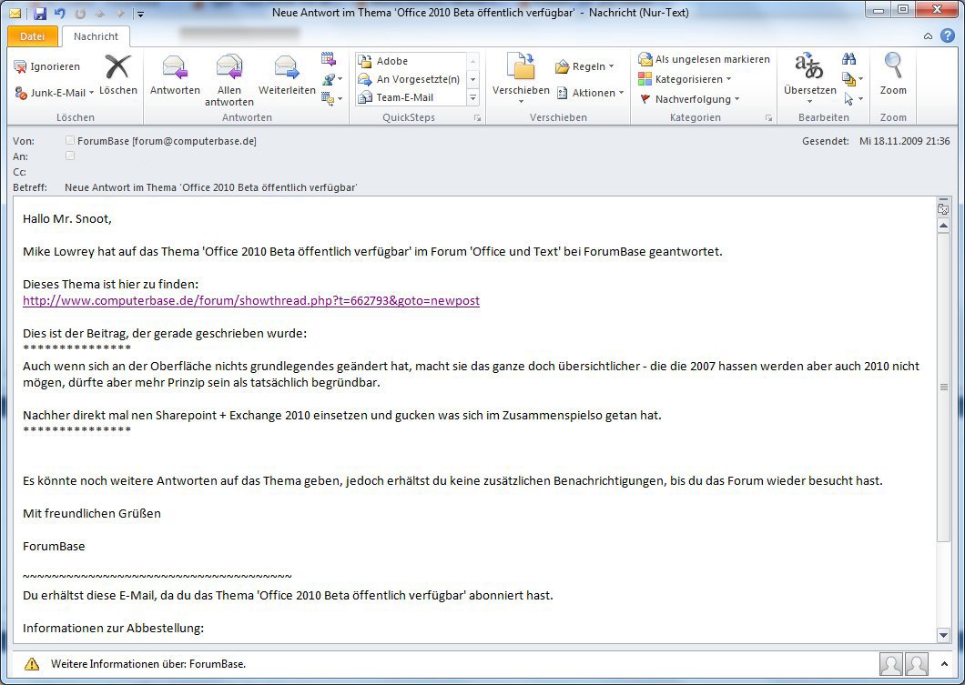The image size is (965, 685).
Task: Click the meeting reply calendar icon
Action: point(329,59)
